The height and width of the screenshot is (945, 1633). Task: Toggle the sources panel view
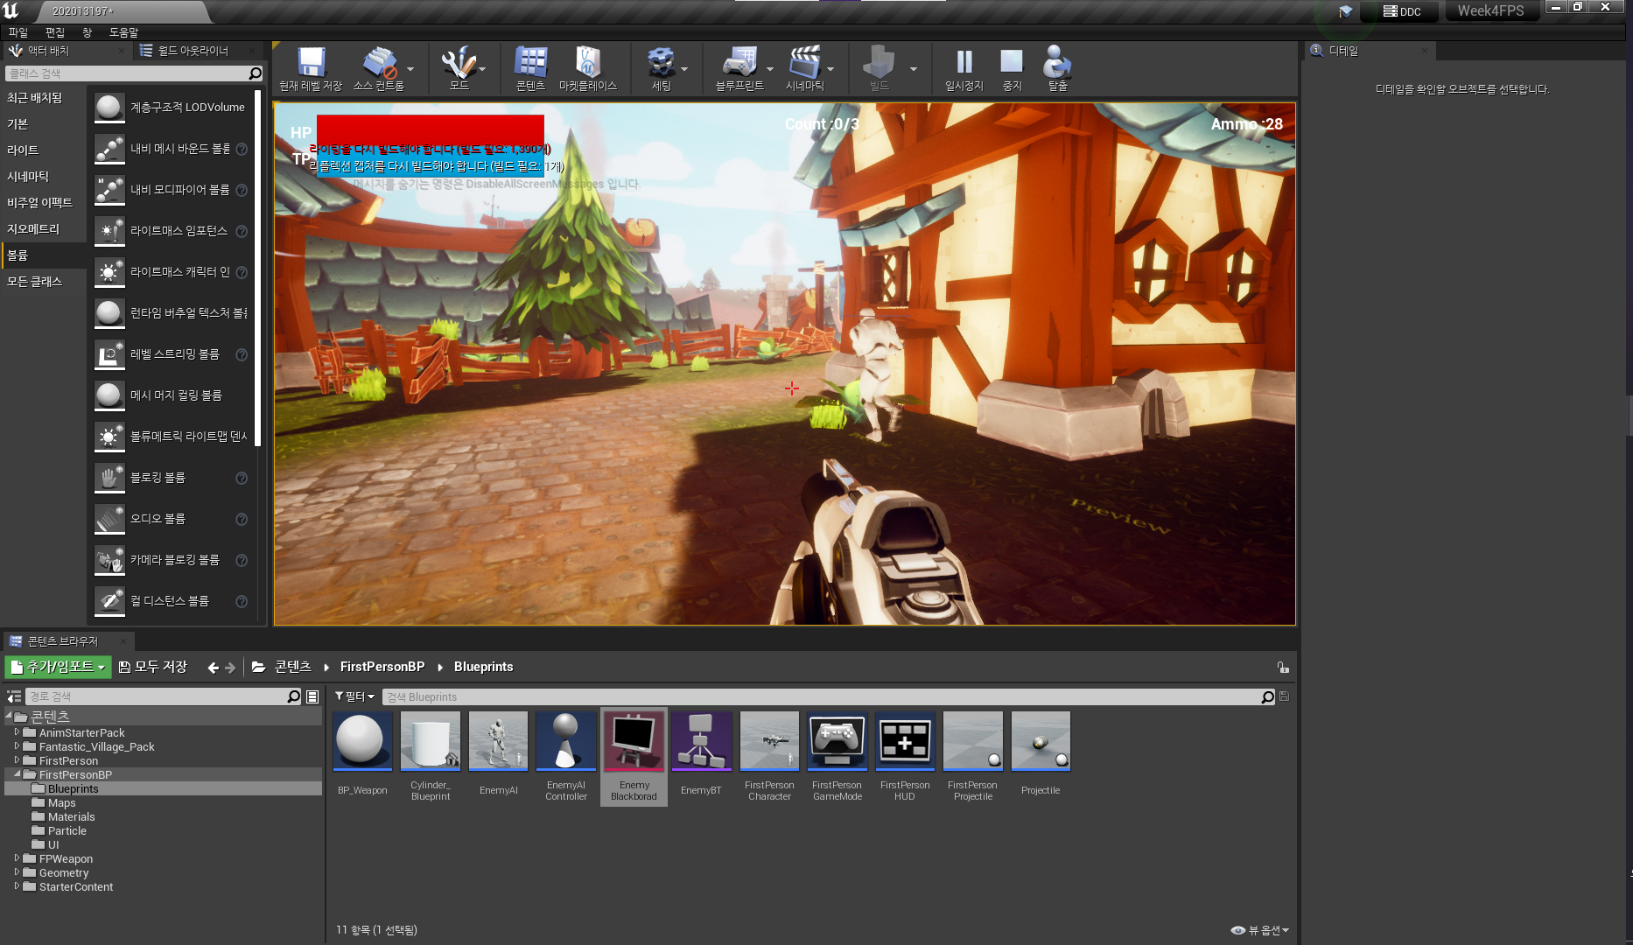coord(14,696)
